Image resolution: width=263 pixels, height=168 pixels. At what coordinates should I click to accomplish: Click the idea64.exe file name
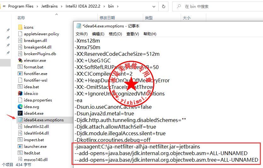pyautogui.click(x=33, y=113)
